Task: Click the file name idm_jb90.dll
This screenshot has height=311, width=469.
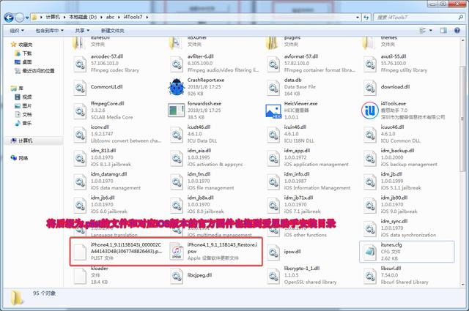Action: 394,198
